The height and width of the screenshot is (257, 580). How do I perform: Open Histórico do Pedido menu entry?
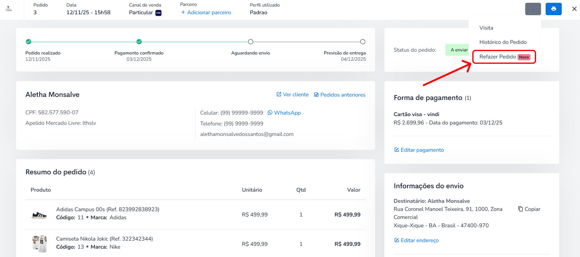pyautogui.click(x=503, y=42)
